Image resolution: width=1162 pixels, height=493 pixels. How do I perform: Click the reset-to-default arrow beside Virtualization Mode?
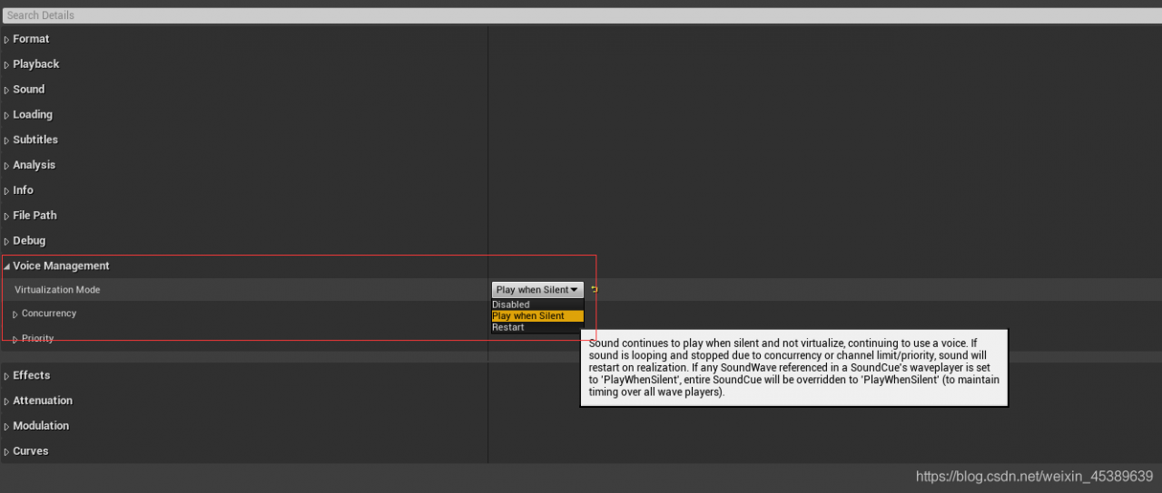coord(594,290)
